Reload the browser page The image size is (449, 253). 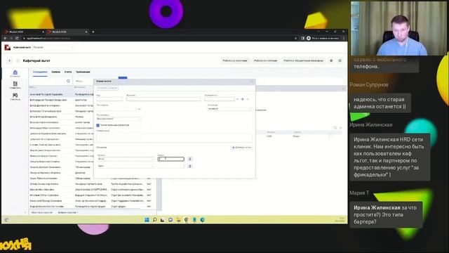17,38
